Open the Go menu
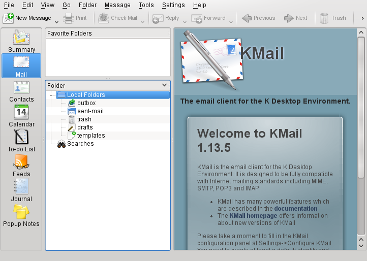 coord(67,5)
